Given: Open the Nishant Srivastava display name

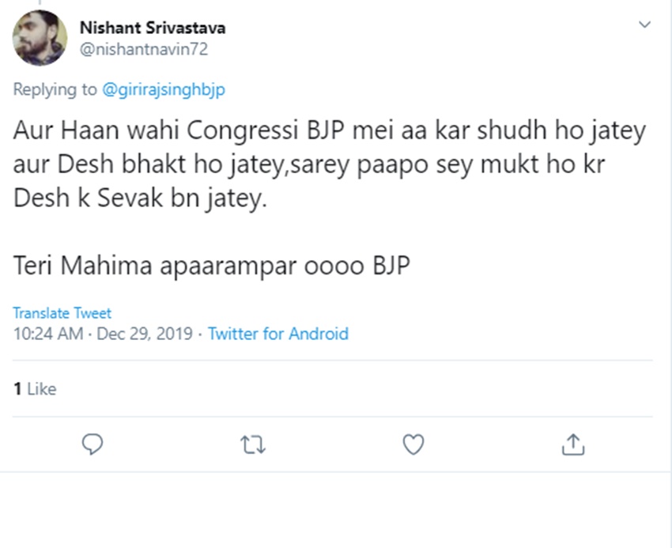Looking at the screenshot, I should point(152,28).
